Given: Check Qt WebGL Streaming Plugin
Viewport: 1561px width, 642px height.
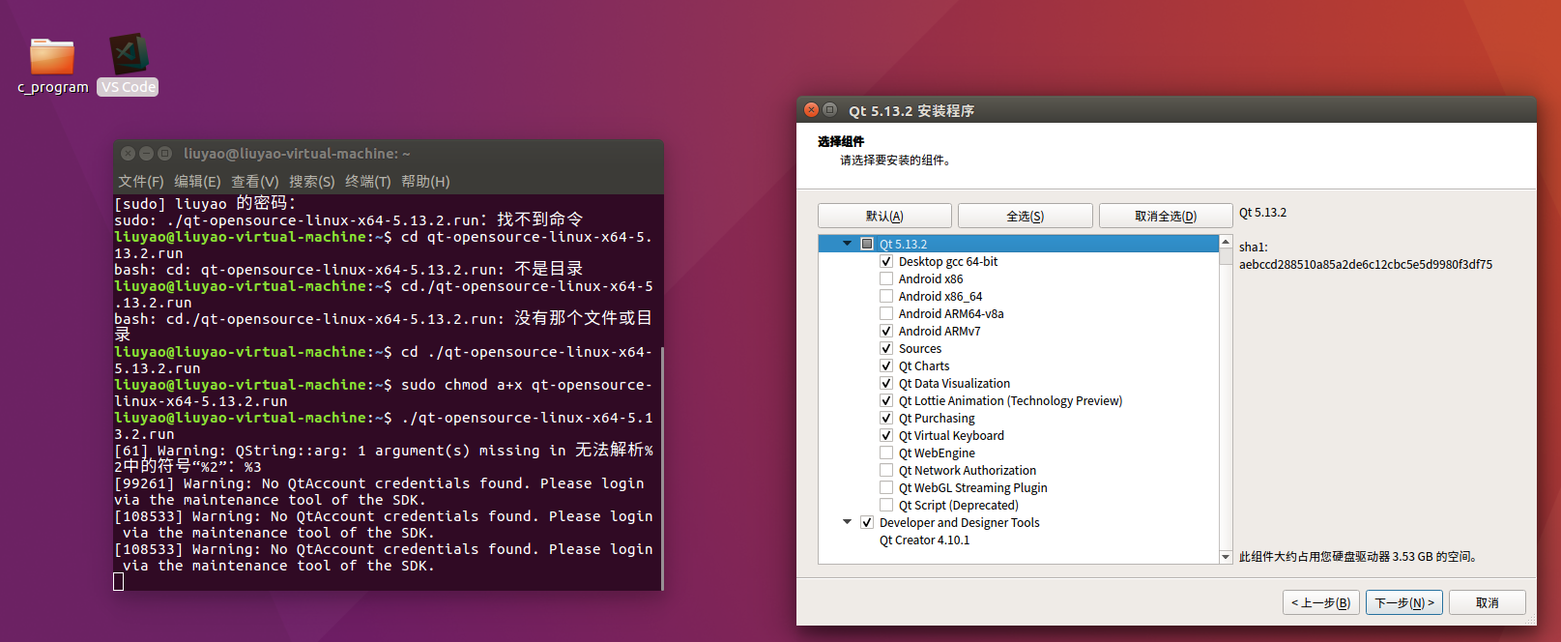Looking at the screenshot, I should pyautogui.click(x=886, y=488).
